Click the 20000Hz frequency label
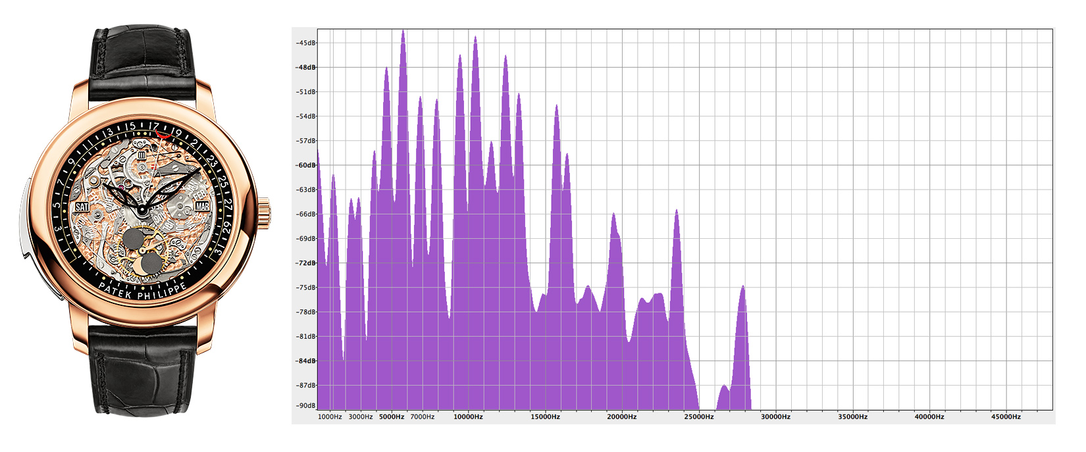The width and height of the screenshot is (1086, 452). [x=622, y=416]
